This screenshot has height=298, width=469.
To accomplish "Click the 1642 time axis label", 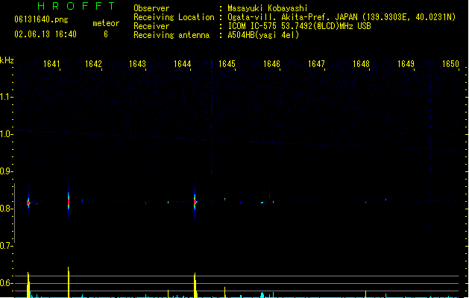I will tap(93, 64).
